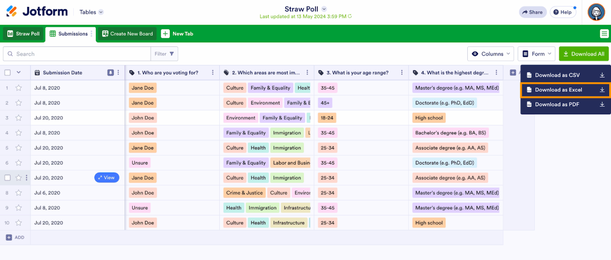Click the tag icon on the voting question column
The image size is (611, 260).
point(131,72)
